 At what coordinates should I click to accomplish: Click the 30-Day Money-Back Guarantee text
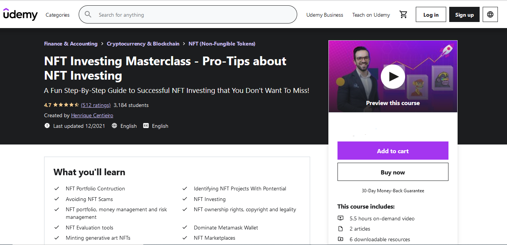393,191
